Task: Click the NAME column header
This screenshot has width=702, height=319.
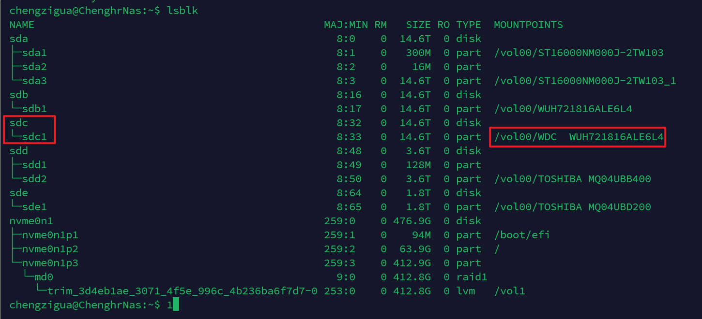Action: coord(22,25)
